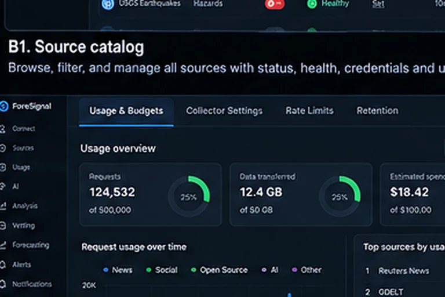Toggle AI series in chart legend
The image size is (445, 297).
[x=270, y=270]
